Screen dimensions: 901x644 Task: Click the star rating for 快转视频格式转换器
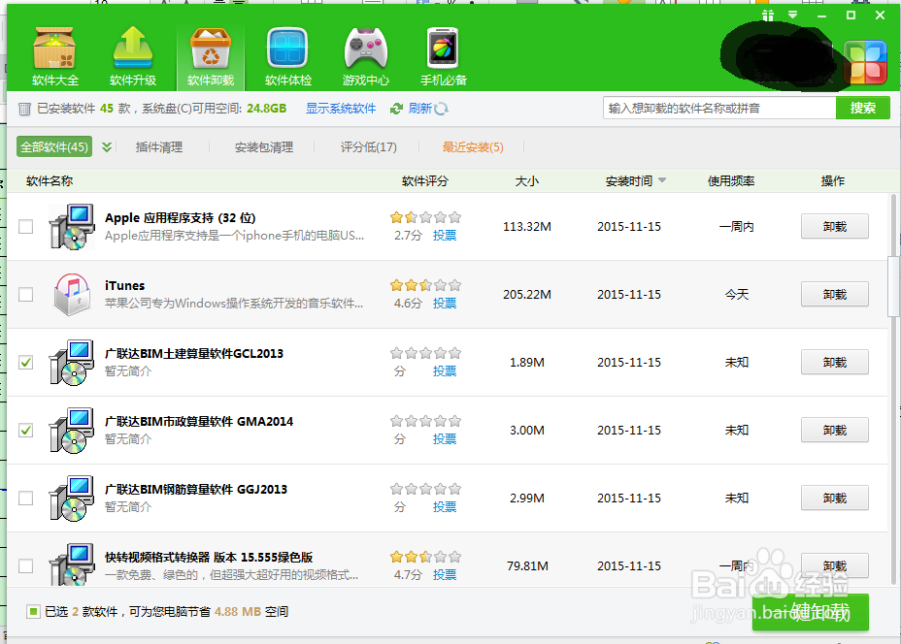tap(425, 557)
